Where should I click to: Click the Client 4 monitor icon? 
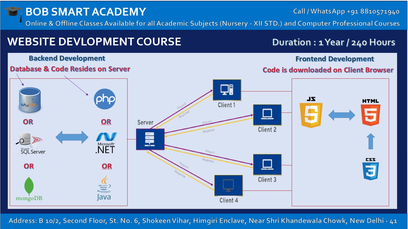(x=228, y=185)
